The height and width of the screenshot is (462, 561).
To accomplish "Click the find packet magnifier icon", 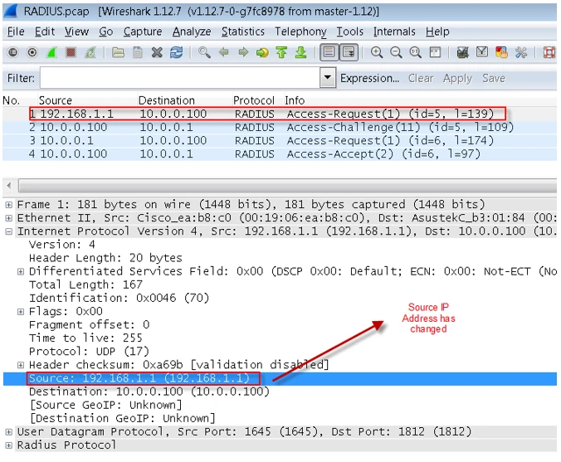I will pyautogui.click(x=204, y=52).
